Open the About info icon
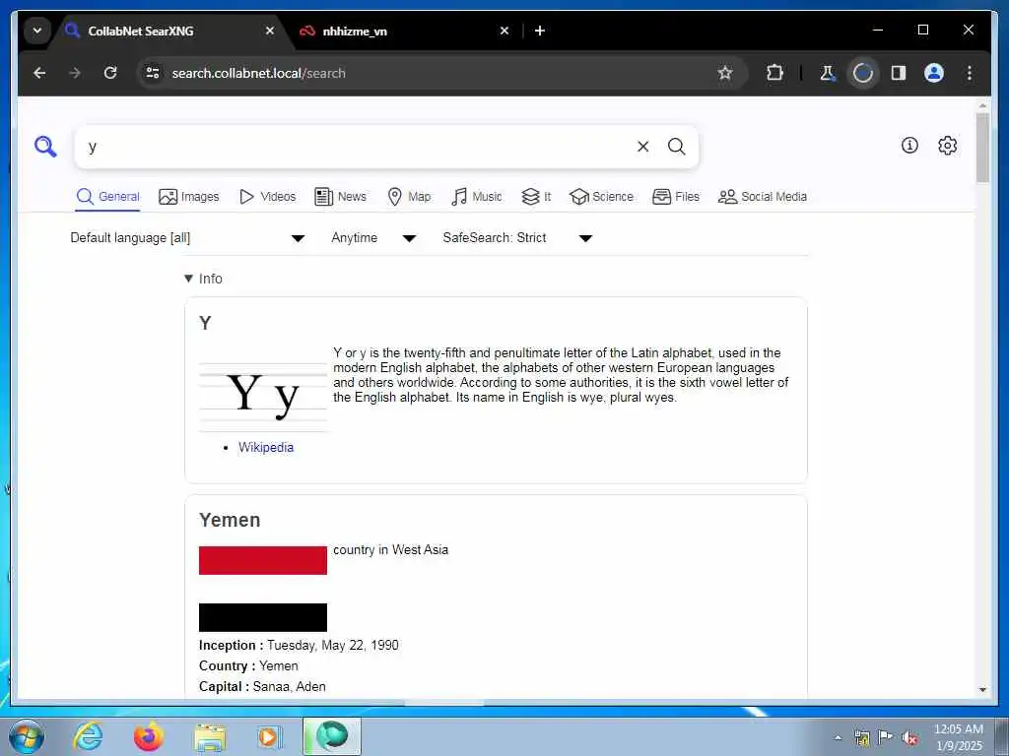This screenshot has height=756, width=1009. (909, 146)
